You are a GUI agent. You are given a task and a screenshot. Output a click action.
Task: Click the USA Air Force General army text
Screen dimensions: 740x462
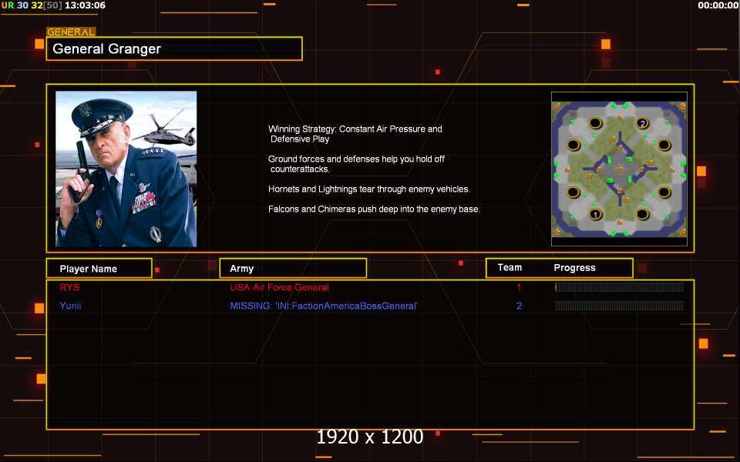point(279,287)
